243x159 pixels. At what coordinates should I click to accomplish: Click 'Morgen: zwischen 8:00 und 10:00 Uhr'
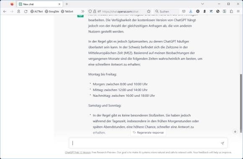120,84
